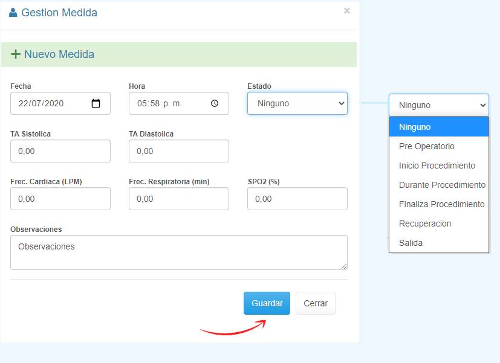This screenshot has width=500, height=363.
Task: Open the calendar picker in Fecha field
Action: point(96,103)
